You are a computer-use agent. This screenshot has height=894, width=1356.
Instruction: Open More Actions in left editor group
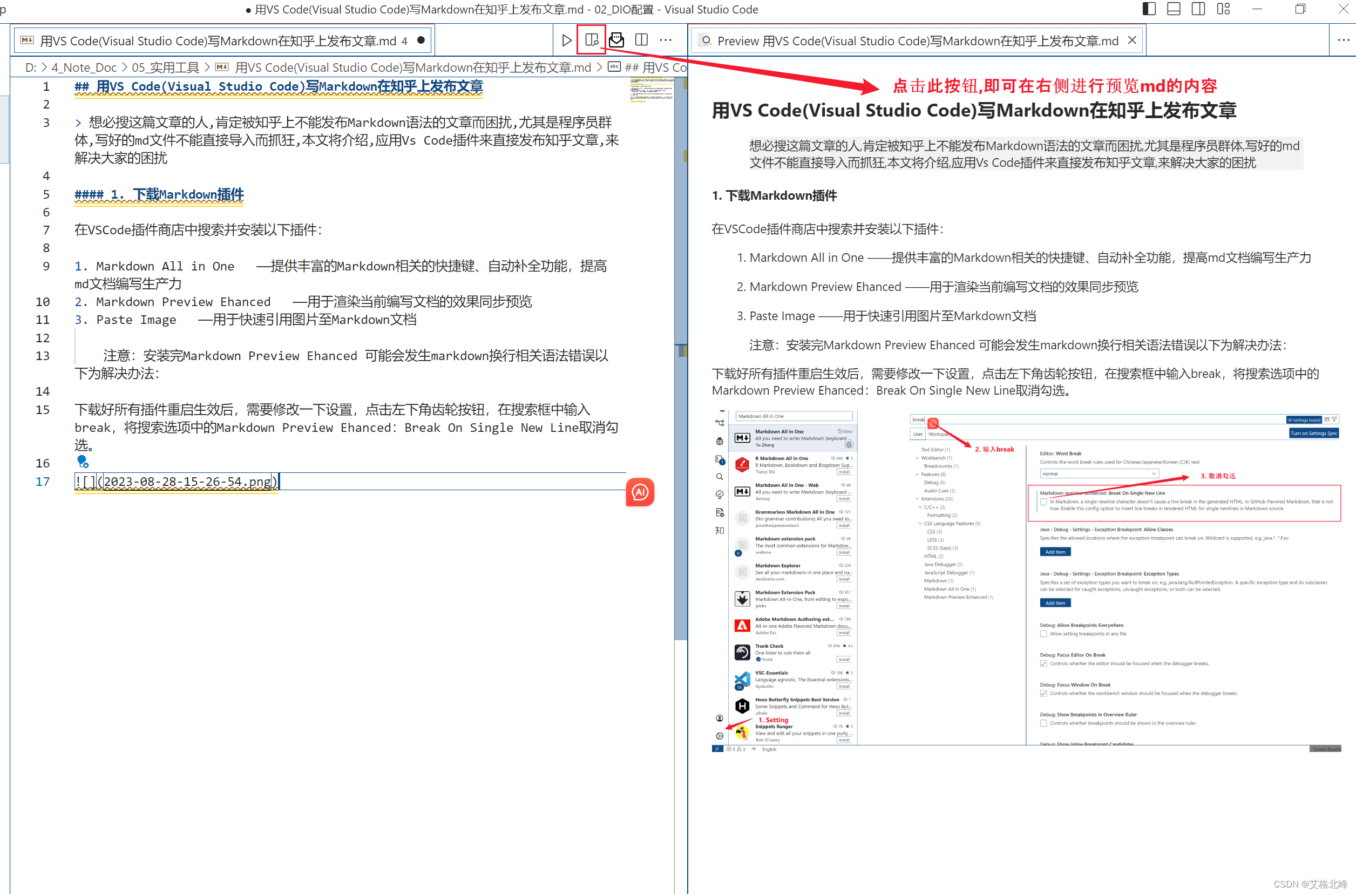coord(666,40)
